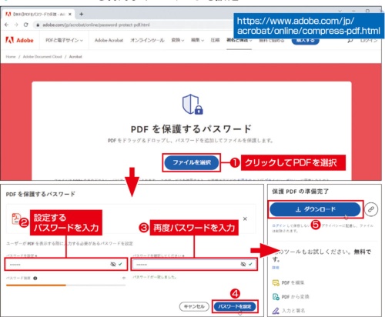Click the orange password strength bar
Viewport: 385px width, 317px height.
pos(36,285)
